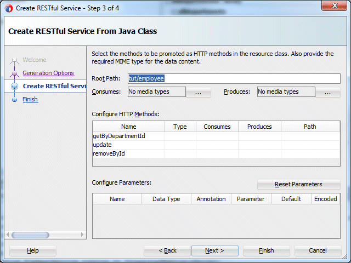Click the Finish step node icon
351x263 pixels.
pyautogui.click(x=15, y=100)
